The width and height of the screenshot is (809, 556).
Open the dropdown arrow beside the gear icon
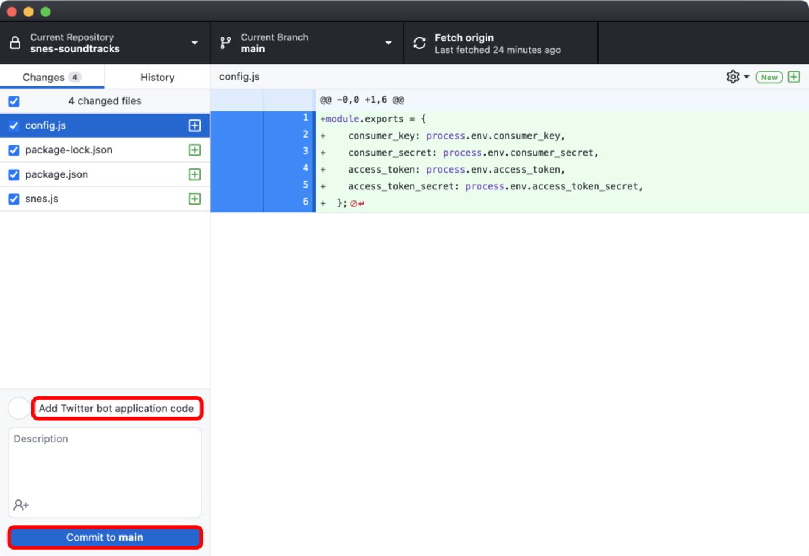pos(746,76)
